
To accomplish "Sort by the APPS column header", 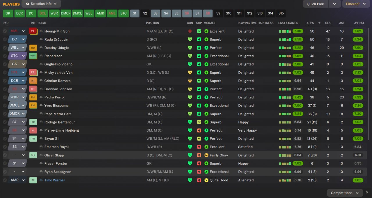I will [x=310, y=23].
